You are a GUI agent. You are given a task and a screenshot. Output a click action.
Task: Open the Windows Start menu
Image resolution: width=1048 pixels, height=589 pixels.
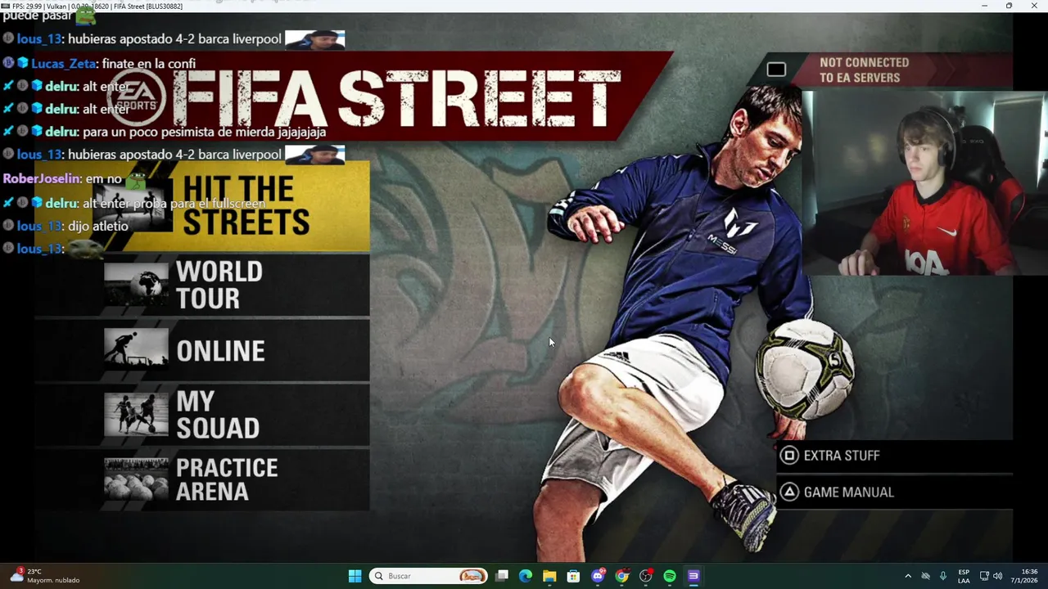coord(355,576)
